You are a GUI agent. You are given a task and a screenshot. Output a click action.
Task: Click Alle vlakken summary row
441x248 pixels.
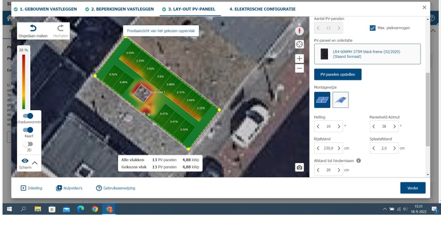pos(160,160)
